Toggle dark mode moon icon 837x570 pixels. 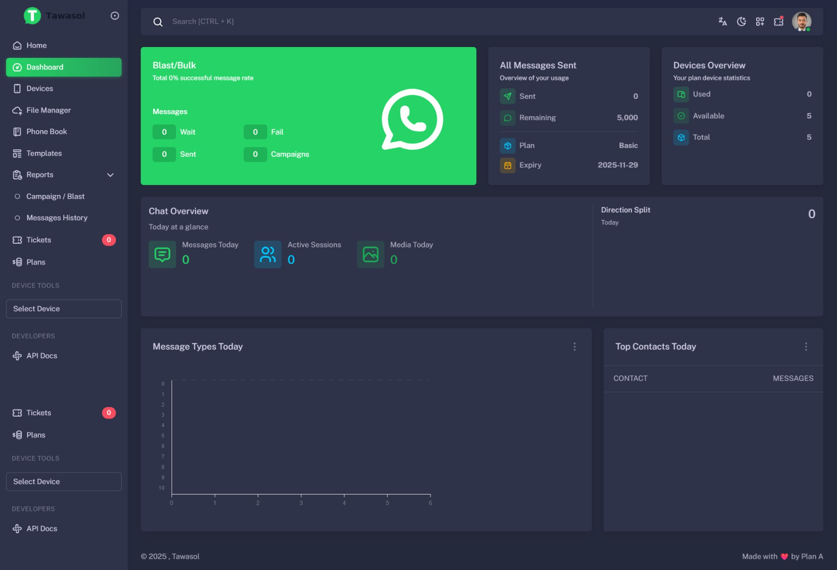pyautogui.click(x=741, y=22)
